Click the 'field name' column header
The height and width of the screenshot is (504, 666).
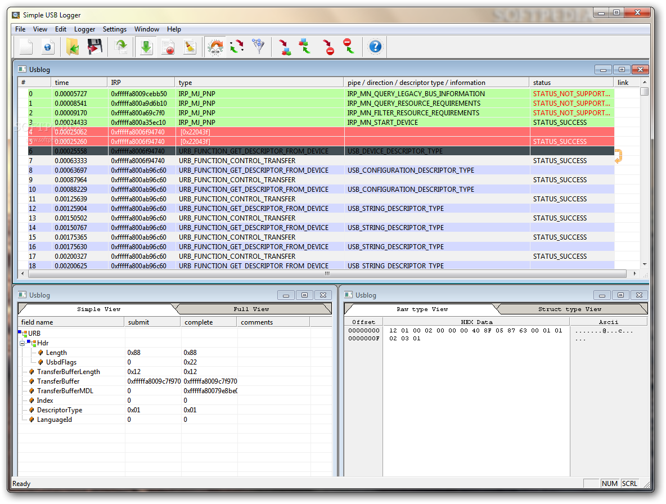[x=71, y=322]
